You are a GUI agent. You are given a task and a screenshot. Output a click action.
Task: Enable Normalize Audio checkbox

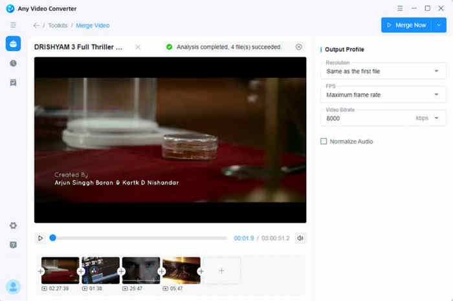tap(324, 141)
